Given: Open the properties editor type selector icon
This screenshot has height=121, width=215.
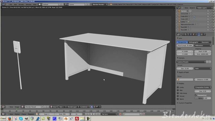Looking at the screenshot, I should click(178, 34).
